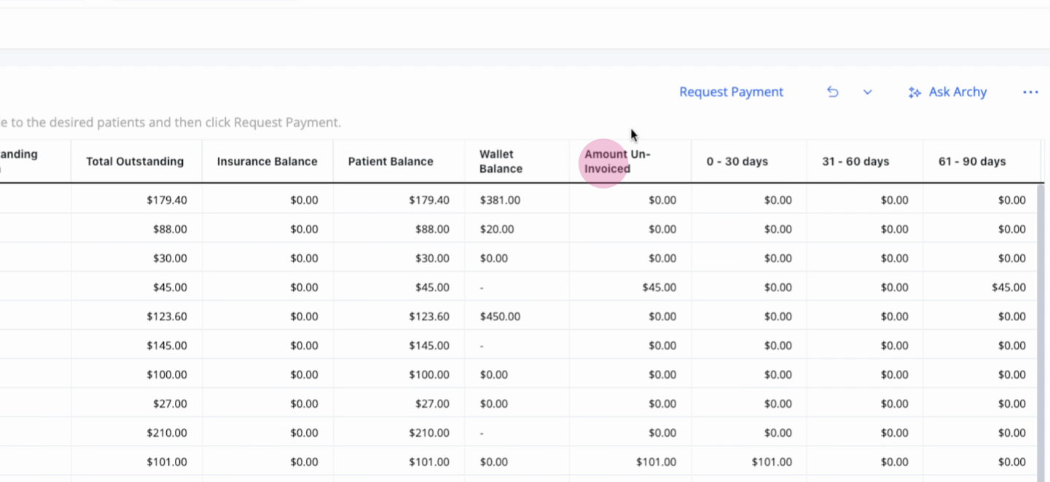This screenshot has height=482, width=1050.
Task: Open the dropdown chevron beside undo
Action: pos(867,92)
